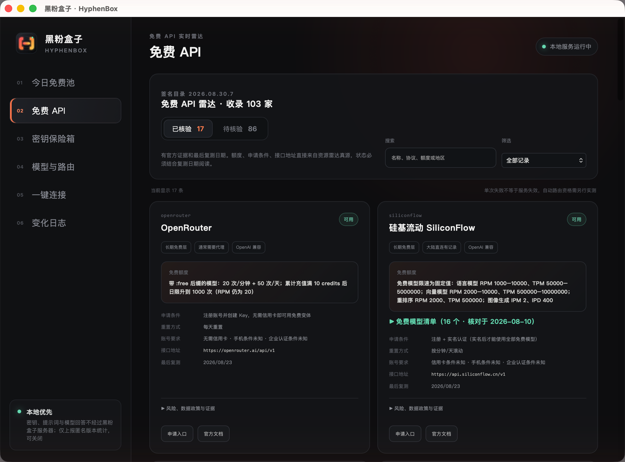Click 申请入口 on the OpenRouter card
The image size is (625, 462).
tap(177, 434)
